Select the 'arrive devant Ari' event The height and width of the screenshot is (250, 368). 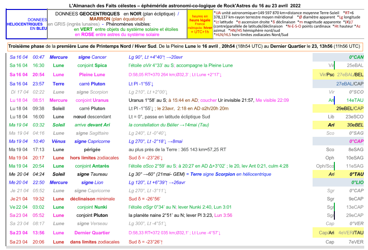click(x=93, y=125)
